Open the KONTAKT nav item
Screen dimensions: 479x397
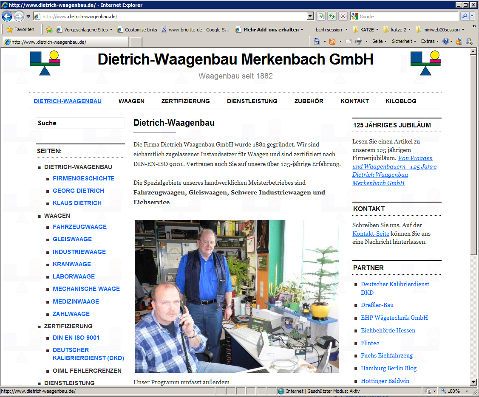tap(354, 101)
